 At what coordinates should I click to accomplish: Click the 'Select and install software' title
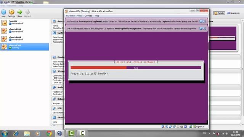point(136,62)
